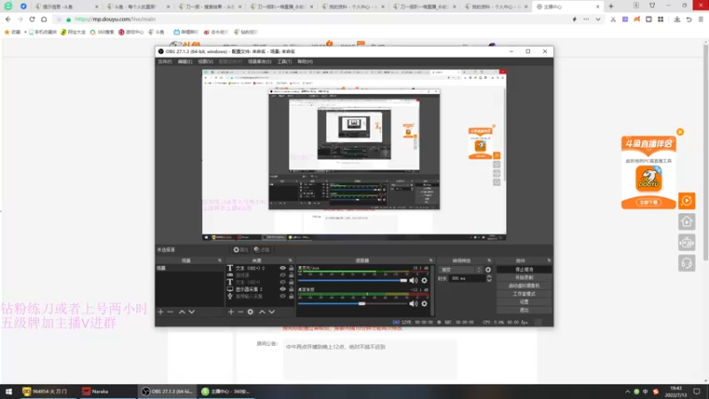
Task: Open the transition properties gear icon
Action: (488, 270)
